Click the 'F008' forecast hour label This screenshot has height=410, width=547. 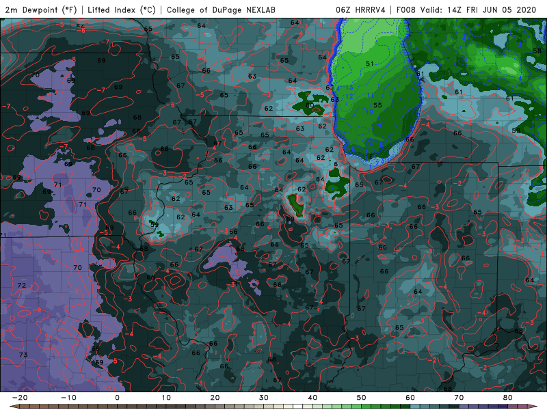point(405,10)
